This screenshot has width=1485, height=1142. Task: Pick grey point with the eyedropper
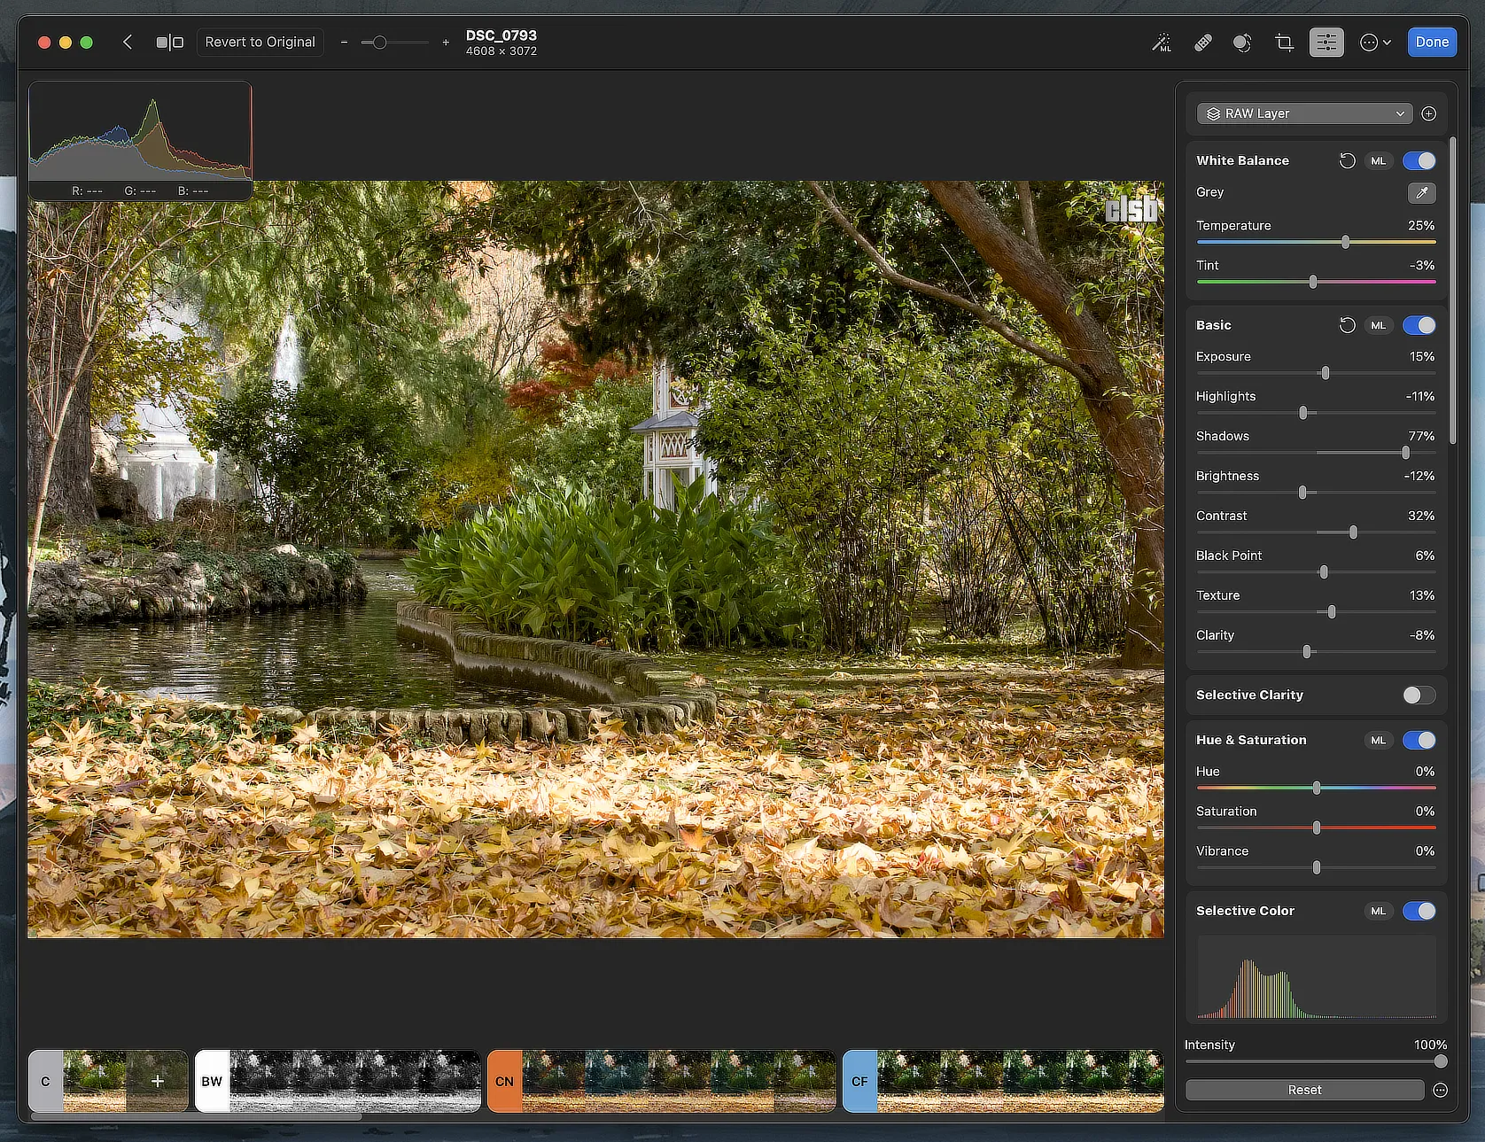[1421, 193]
